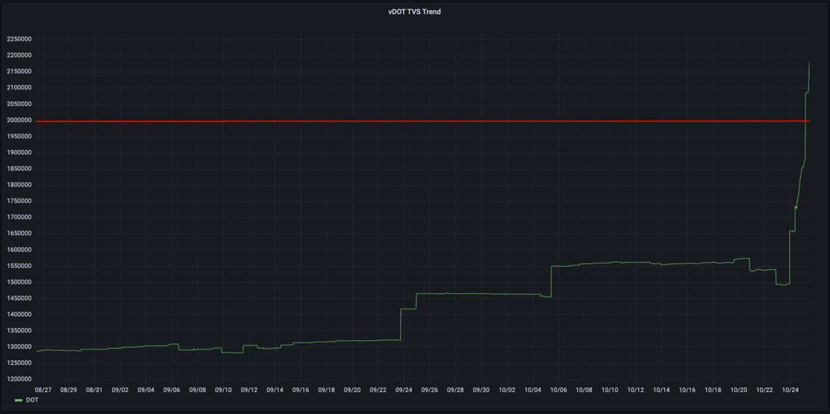The height and width of the screenshot is (414, 830).
Task: Click the 08/29 date label
Action: pyautogui.click(x=68, y=390)
